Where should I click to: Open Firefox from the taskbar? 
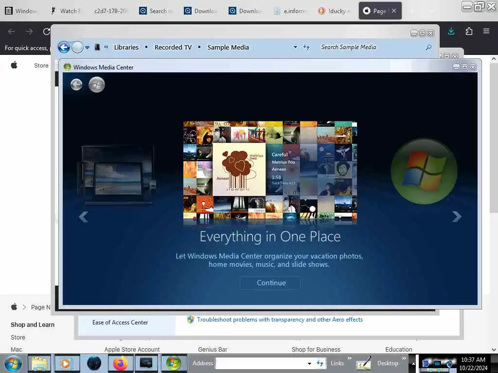[x=120, y=363]
